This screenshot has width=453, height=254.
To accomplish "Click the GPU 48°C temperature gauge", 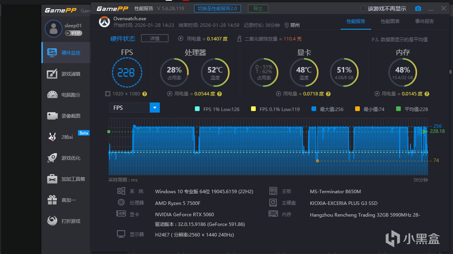I will coord(304,72).
